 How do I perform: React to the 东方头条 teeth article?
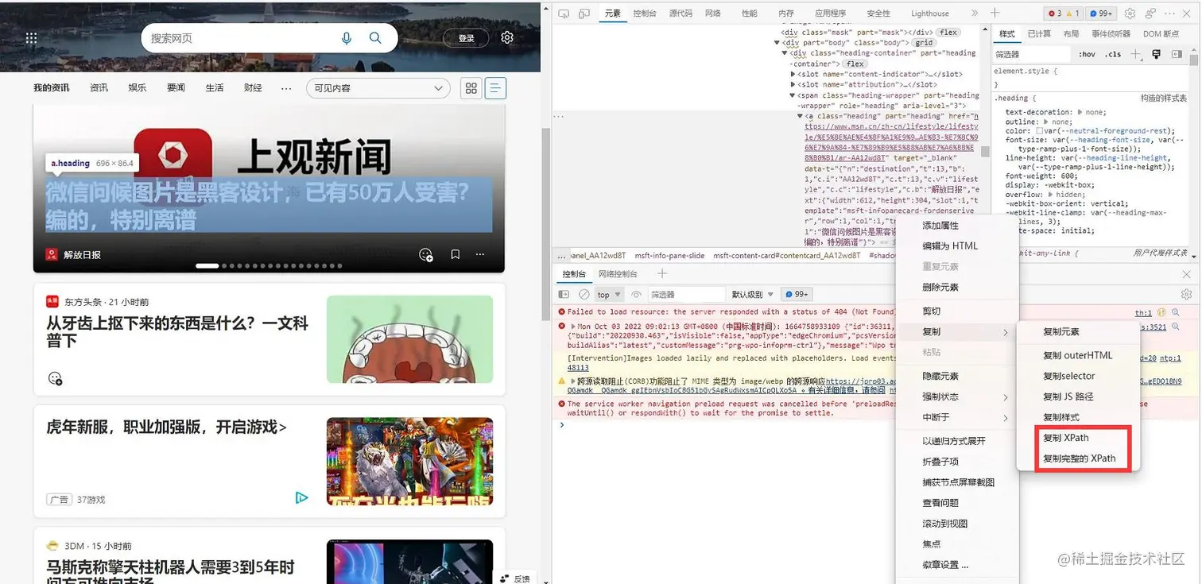[x=55, y=378]
